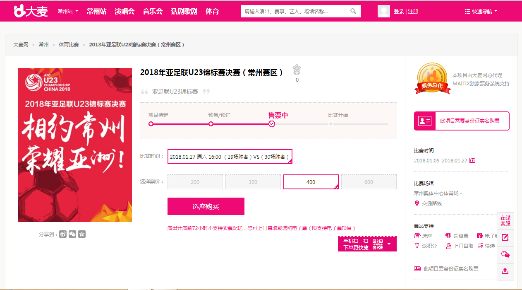Screen dimensions: 522x290
Task: Choose the 600 ticket price
Action: point(369,182)
